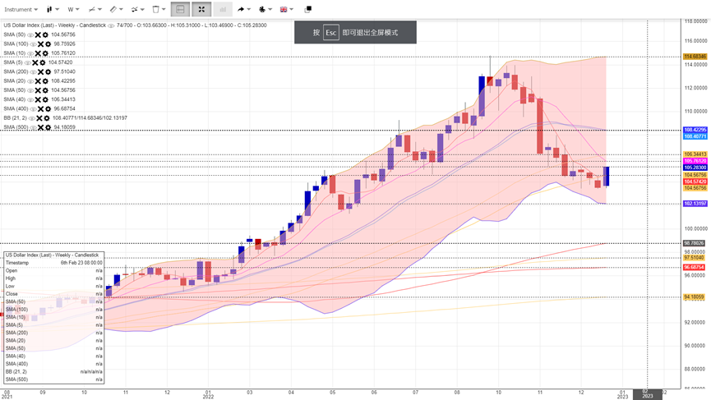Screen dimensions: 711x400
Task: Hide the SMA (400) indicator
Action: pos(33,108)
